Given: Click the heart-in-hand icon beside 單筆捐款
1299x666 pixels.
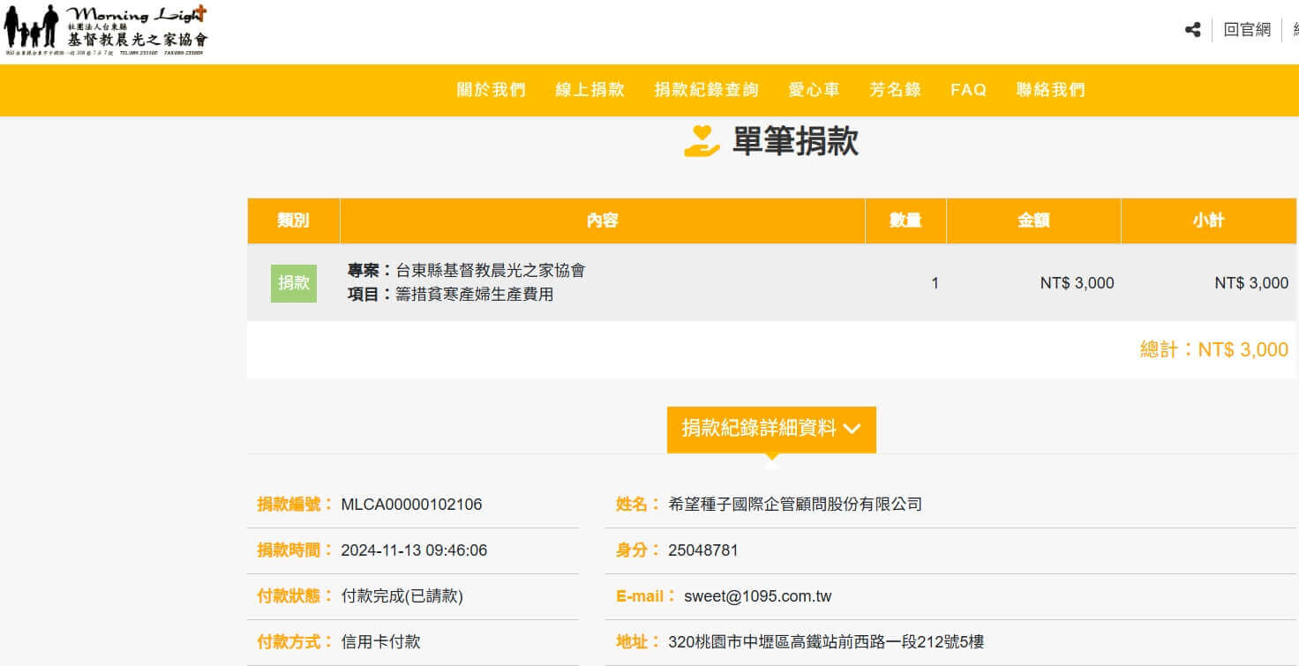Looking at the screenshot, I should tap(702, 141).
